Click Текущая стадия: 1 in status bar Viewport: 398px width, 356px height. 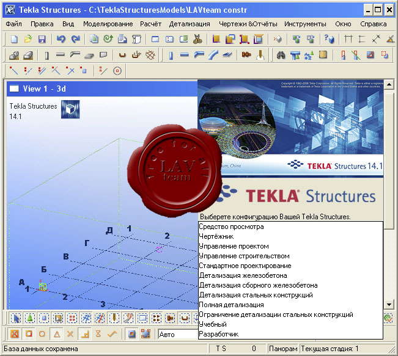point(330,349)
